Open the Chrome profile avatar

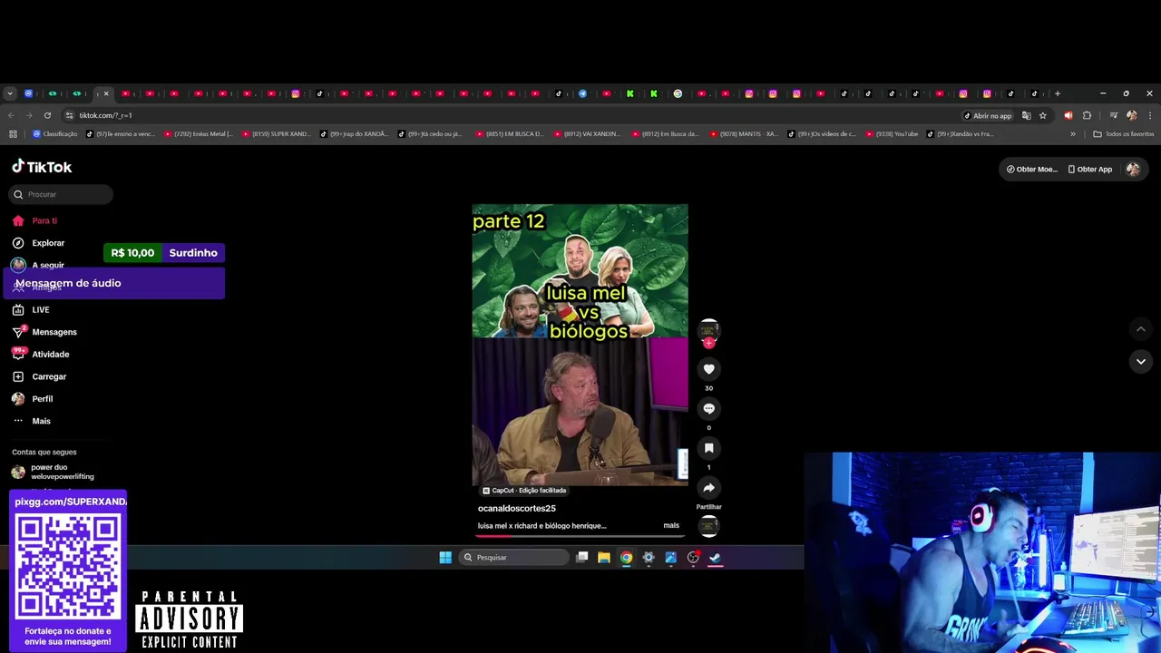[x=1131, y=115]
